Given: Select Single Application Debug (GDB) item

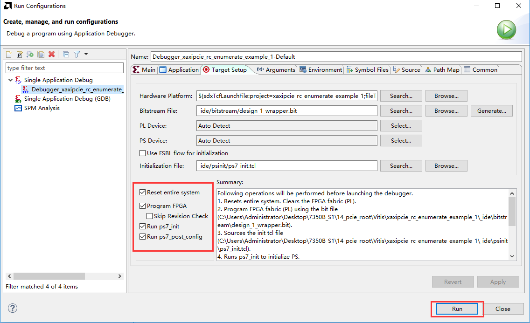Looking at the screenshot, I should tap(67, 98).
